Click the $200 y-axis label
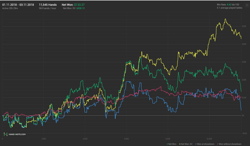The image size is (250, 146). pyautogui.click(x=244, y=80)
